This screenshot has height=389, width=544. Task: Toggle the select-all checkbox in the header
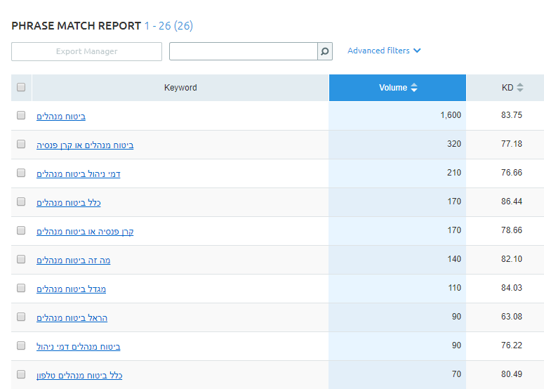[21, 87]
